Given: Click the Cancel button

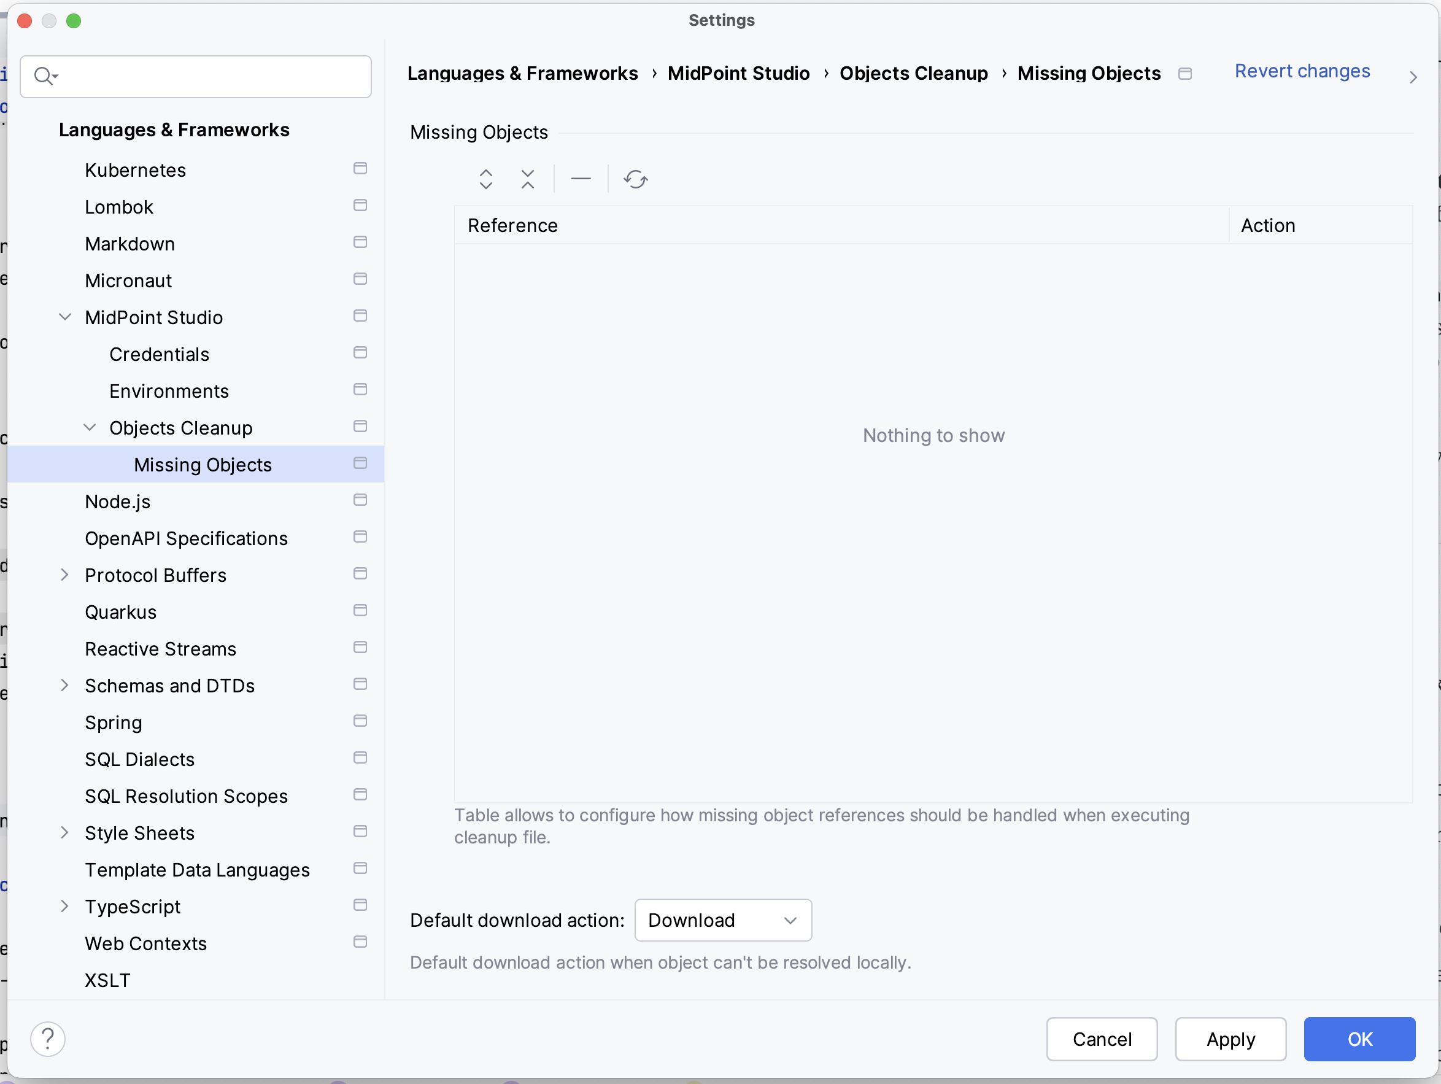Looking at the screenshot, I should pos(1100,1039).
